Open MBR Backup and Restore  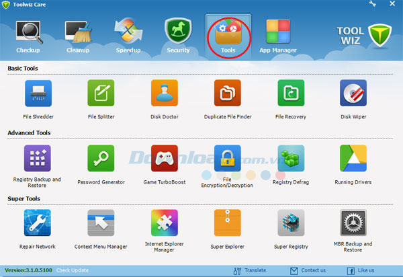coord(353,223)
